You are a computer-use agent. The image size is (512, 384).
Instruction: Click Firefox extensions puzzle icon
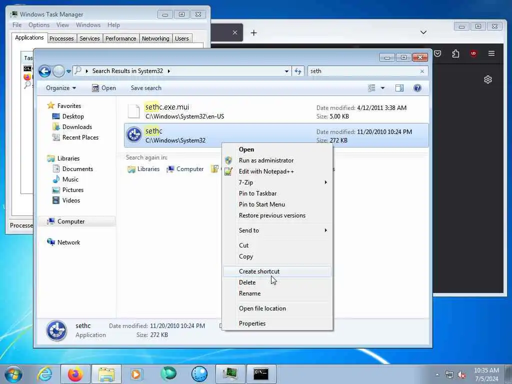coord(455,53)
